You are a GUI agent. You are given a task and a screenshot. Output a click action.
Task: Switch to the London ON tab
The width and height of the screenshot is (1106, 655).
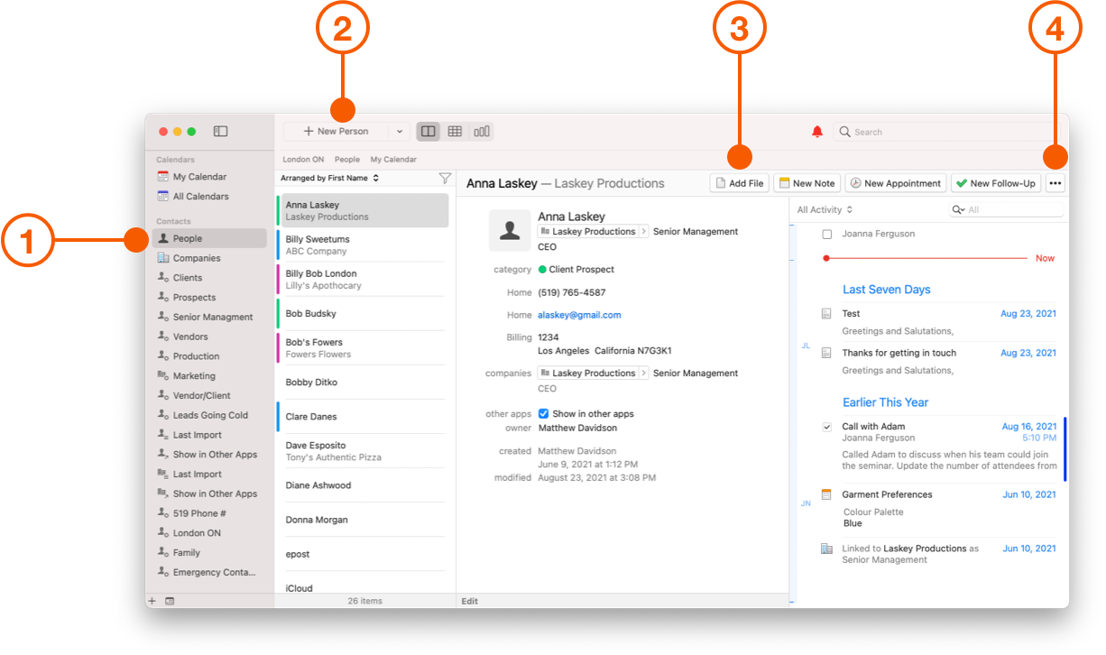coord(302,159)
